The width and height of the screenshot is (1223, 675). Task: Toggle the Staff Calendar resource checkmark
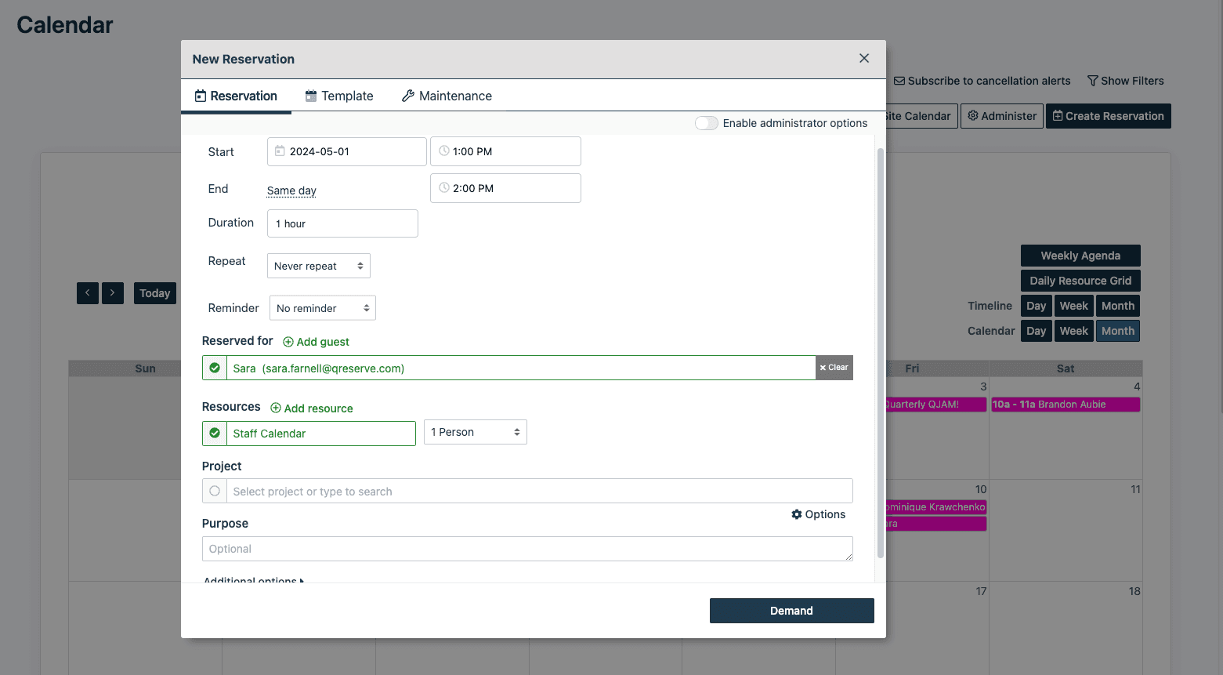click(215, 434)
